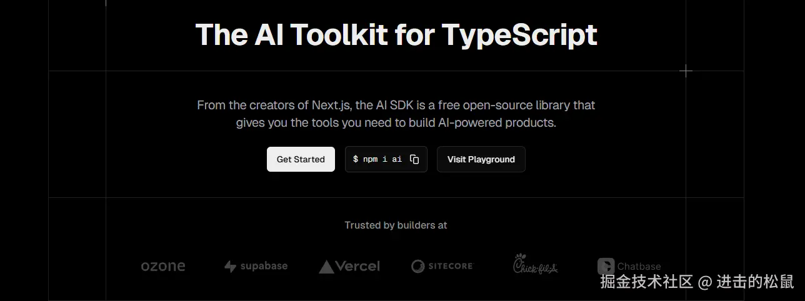Image resolution: width=805 pixels, height=301 pixels.
Task: Click the "Trusted by builders at" label
Action: [396, 225]
